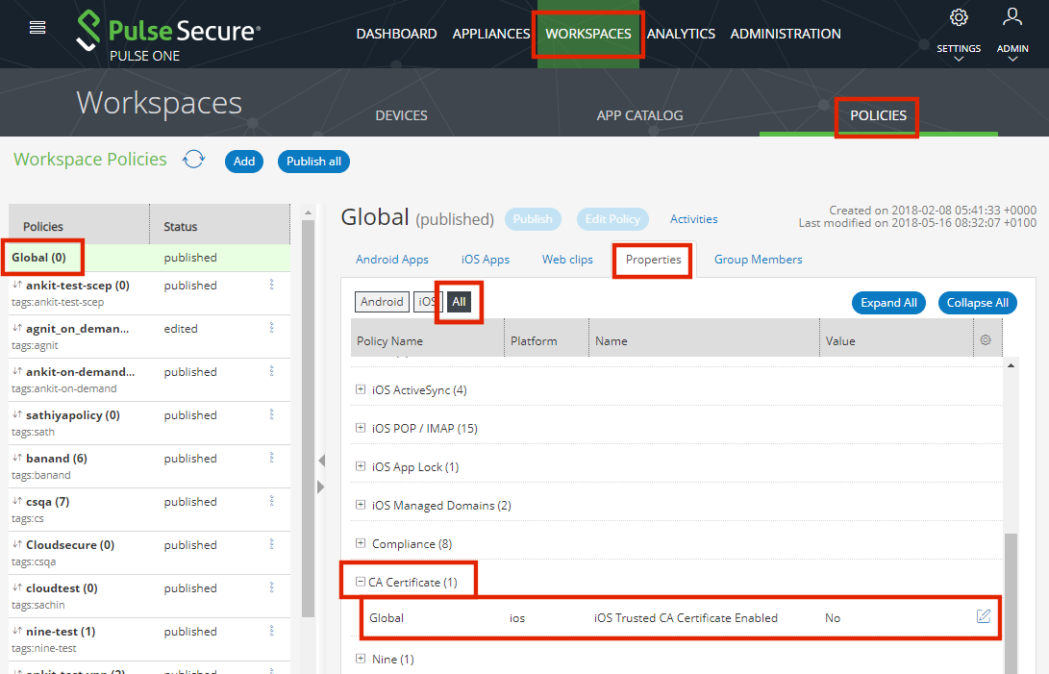
Task: Select the Workspaces menu
Action: (x=588, y=34)
